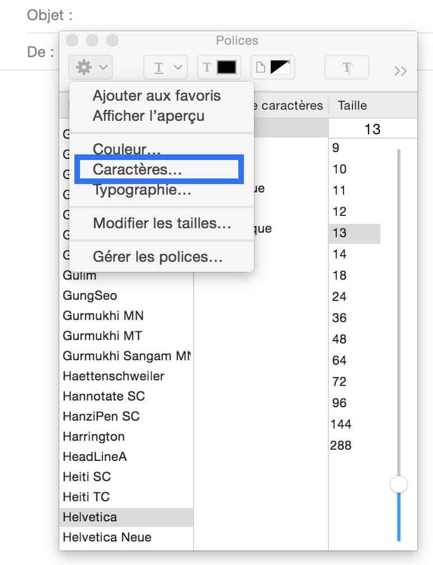Open the Couleur… menu item
Viewport: 433px width, 565px height.
(x=127, y=148)
